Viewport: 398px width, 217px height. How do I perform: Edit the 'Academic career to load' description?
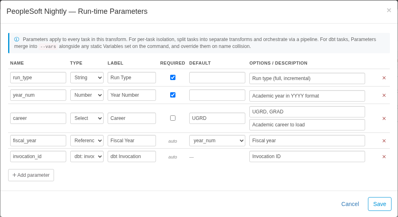point(307,125)
